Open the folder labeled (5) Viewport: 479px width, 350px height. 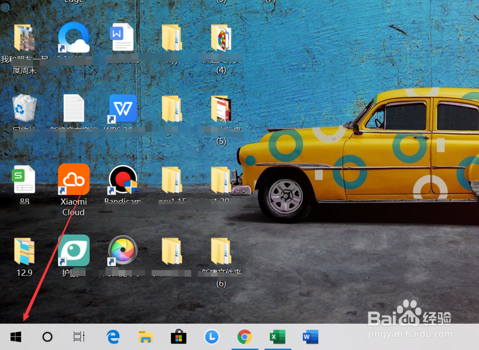(221, 108)
